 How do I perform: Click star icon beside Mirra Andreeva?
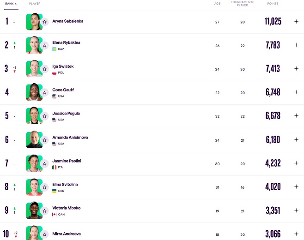(44, 234)
